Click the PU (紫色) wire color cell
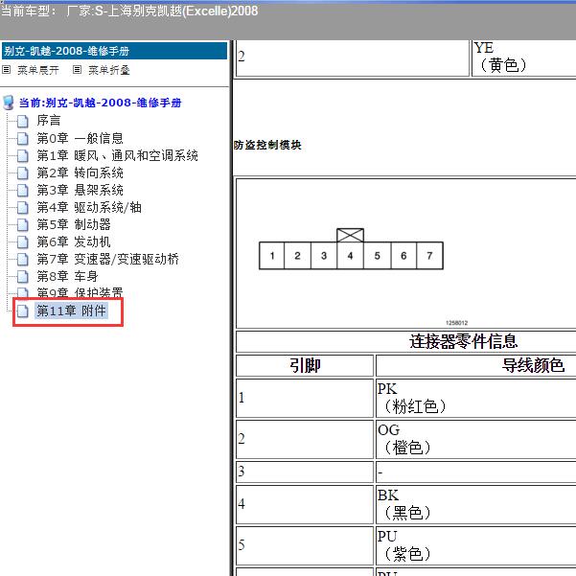Image resolution: width=576 pixels, height=576 pixels. coord(475,545)
